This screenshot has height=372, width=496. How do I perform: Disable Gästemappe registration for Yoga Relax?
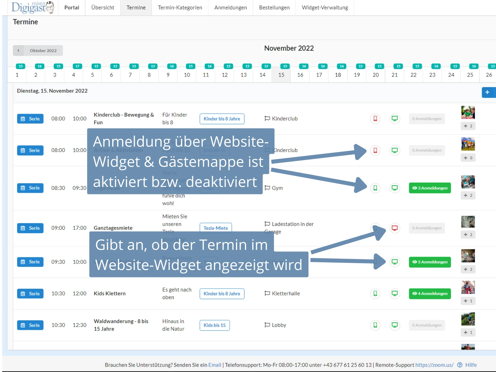[375, 188]
